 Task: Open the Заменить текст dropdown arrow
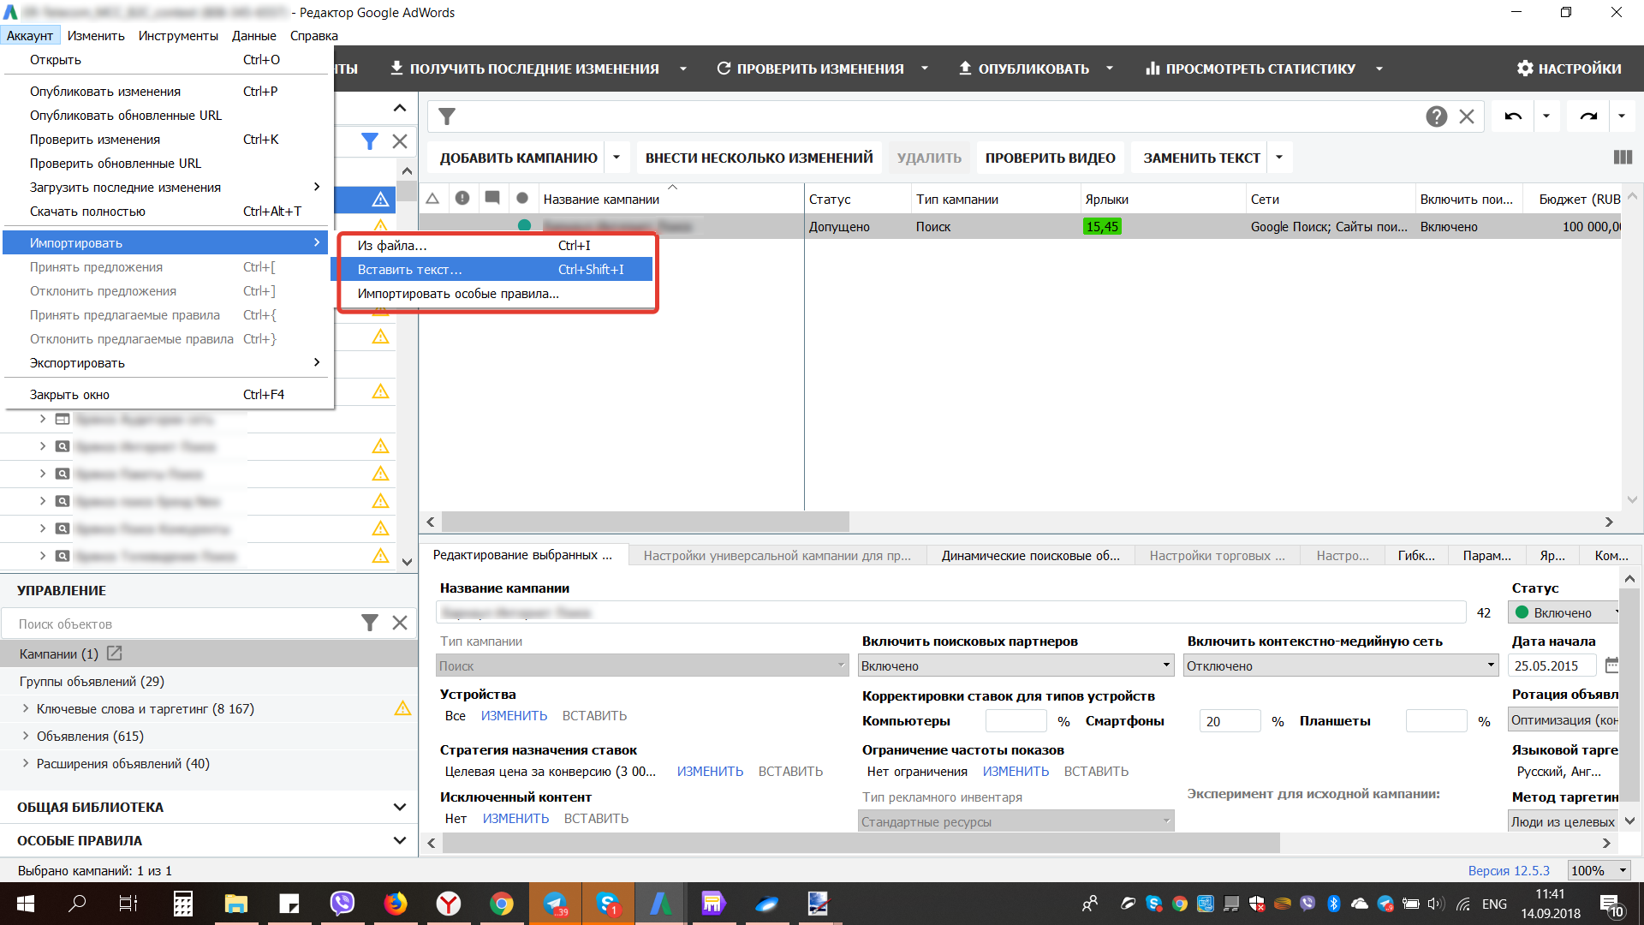1279,158
